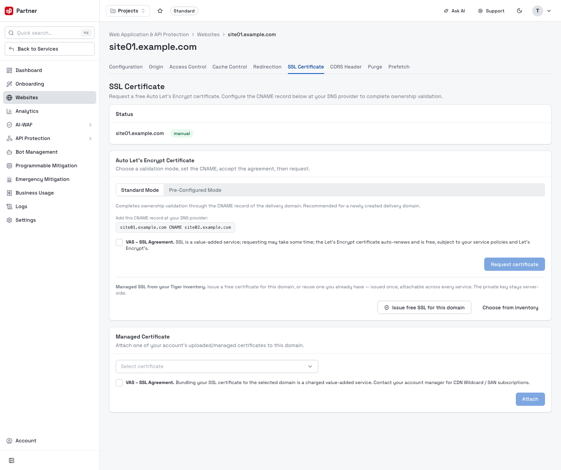Click the Account person icon
The width and height of the screenshot is (561, 470).
tap(9, 441)
